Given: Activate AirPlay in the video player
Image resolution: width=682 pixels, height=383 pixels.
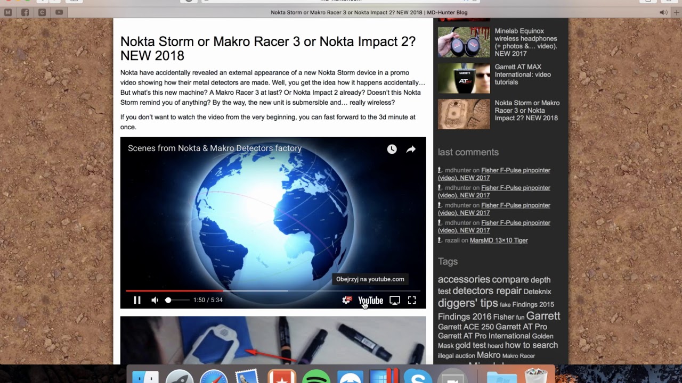Looking at the screenshot, I should pos(395,300).
